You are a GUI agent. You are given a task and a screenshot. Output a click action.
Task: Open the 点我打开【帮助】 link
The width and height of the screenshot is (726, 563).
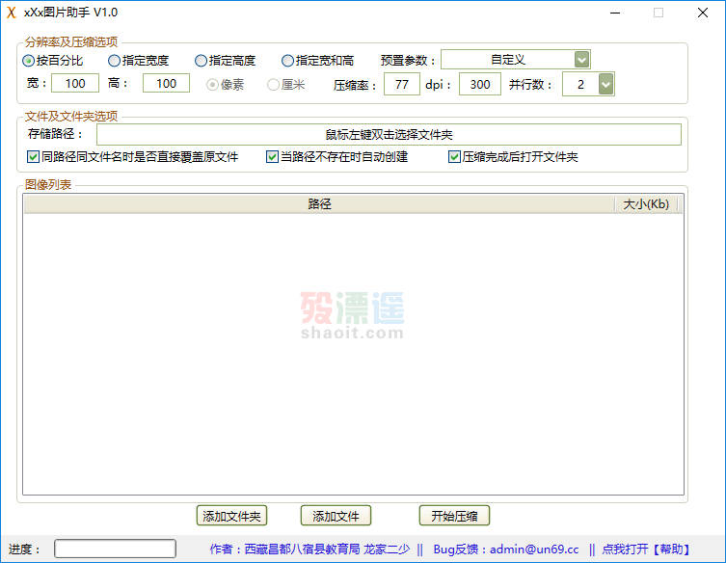646,550
